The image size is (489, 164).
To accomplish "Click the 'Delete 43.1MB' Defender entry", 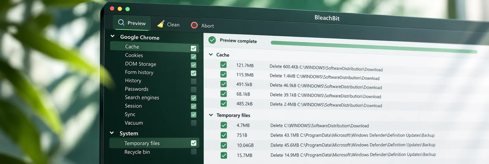I will [x=352, y=135].
